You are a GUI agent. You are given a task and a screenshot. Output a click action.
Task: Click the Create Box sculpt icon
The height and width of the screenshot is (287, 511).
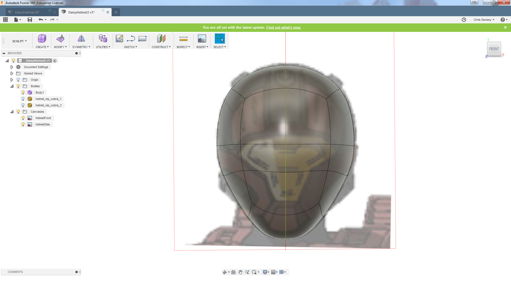pos(42,39)
